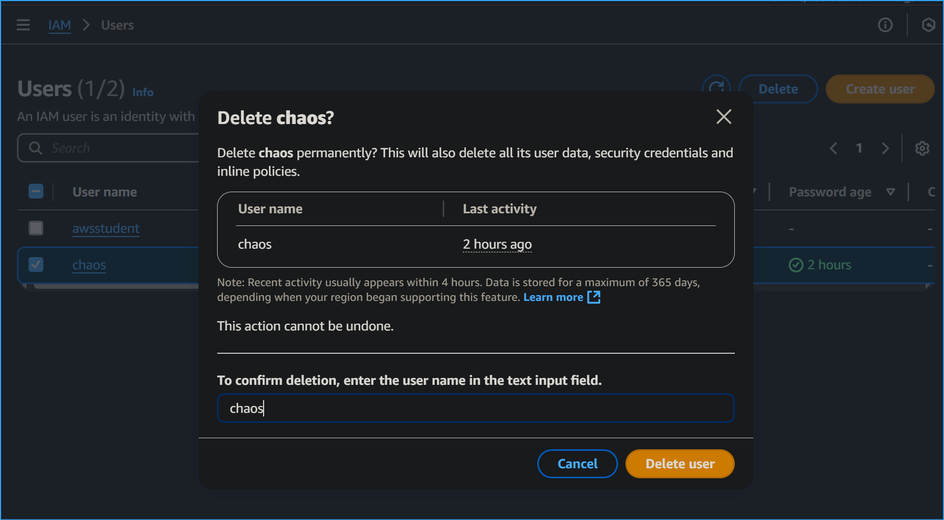Open the navigation sidebar hamburger menu
The image size is (944, 520).
[23, 24]
